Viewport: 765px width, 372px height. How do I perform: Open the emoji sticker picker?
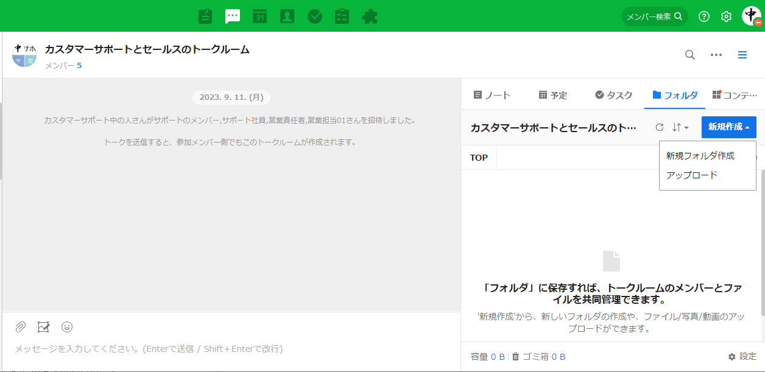67,327
